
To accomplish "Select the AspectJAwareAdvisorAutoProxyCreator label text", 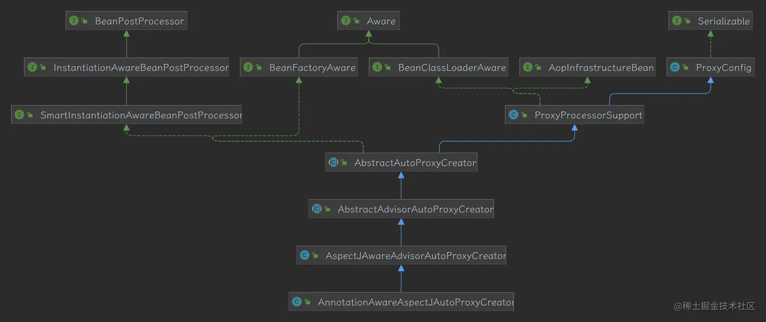I will pyautogui.click(x=415, y=256).
